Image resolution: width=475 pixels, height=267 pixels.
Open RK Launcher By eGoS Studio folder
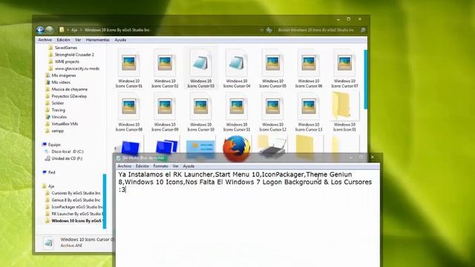73,214
